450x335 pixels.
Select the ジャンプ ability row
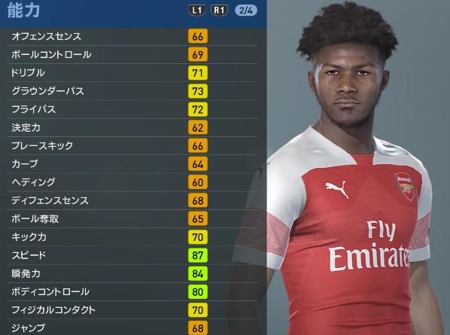(132, 327)
